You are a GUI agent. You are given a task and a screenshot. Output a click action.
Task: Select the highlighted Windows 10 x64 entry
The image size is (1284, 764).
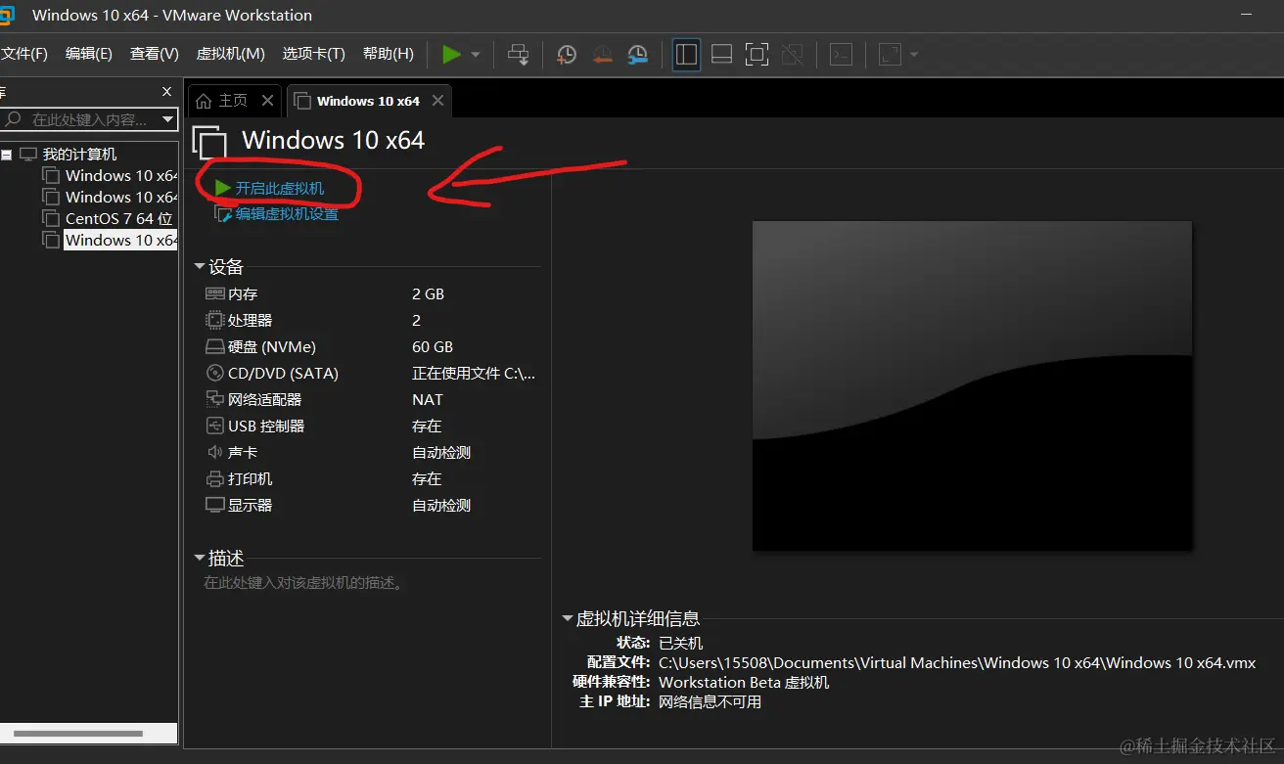120,241
